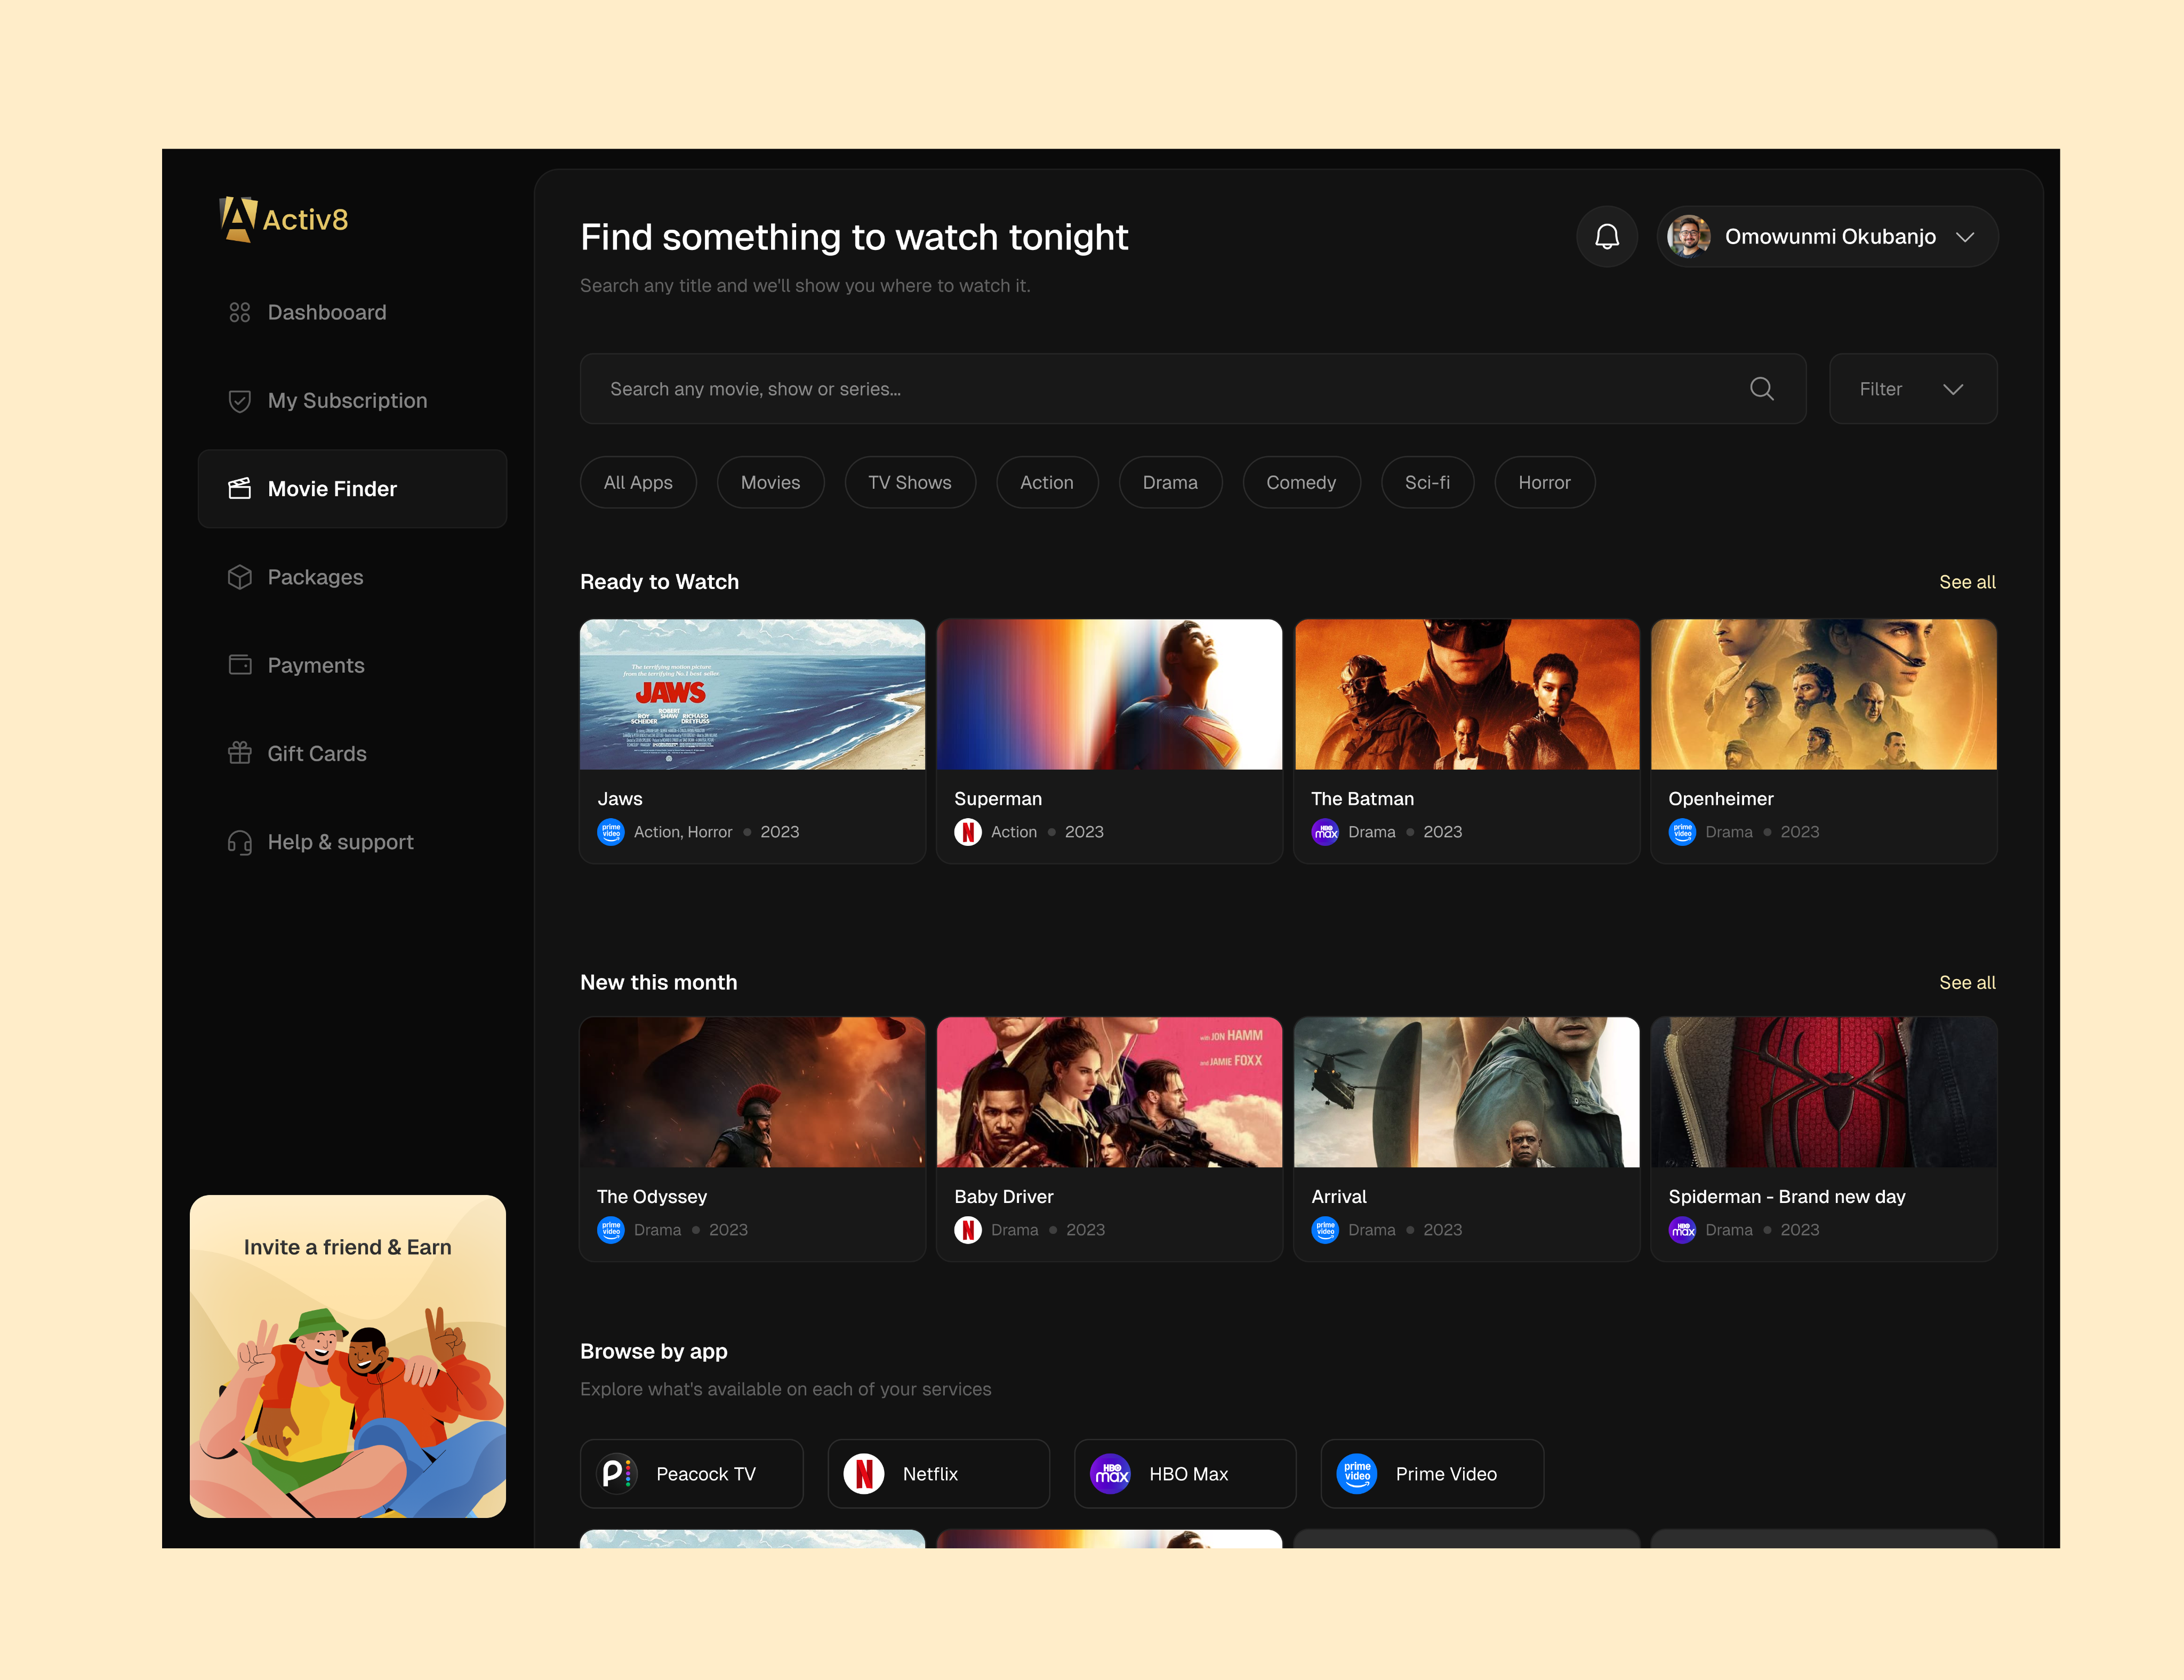
Task: Navigate to Payments
Action: (x=352, y=666)
